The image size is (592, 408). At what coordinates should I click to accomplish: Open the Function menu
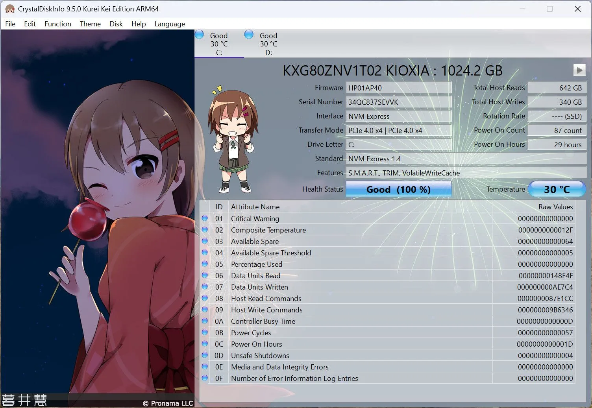tap(58, 24)
